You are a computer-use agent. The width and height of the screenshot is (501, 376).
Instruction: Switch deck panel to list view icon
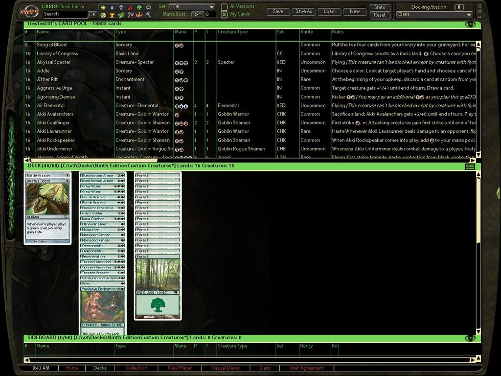470,166
